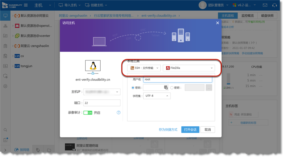
Task: Toggle the 录像审计 ON switch
Action: click(88, 113)
